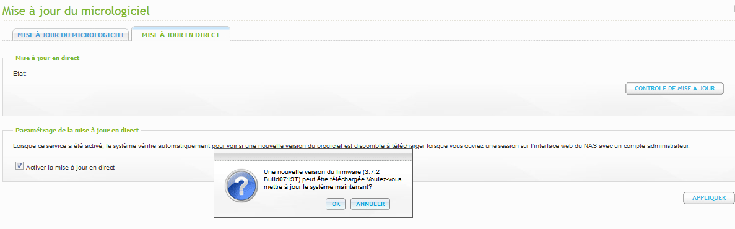This screenshot has width=735, height=229.
Task: Click CONTROLE DE MISE A JOUR button
Action: click(x=674, y=88)
